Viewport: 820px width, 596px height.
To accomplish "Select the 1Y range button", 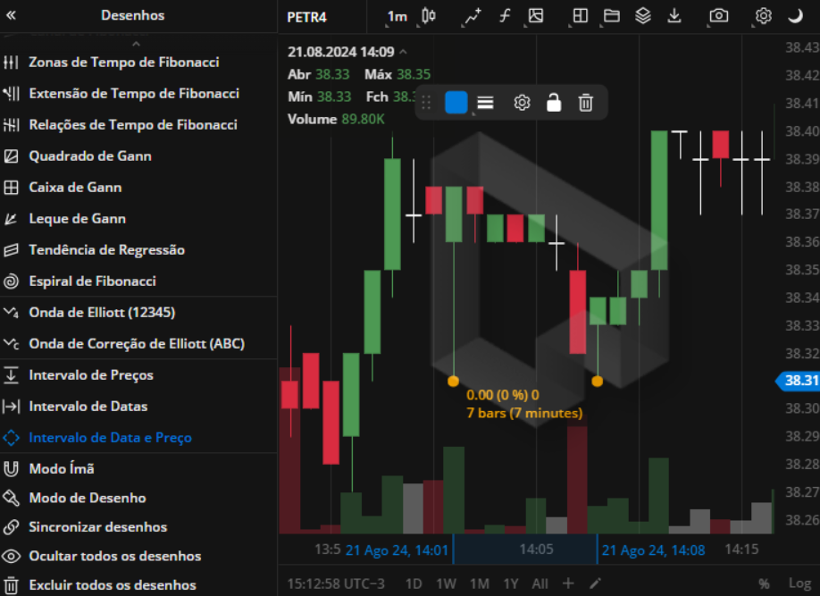I will click(x=511, y=583).
